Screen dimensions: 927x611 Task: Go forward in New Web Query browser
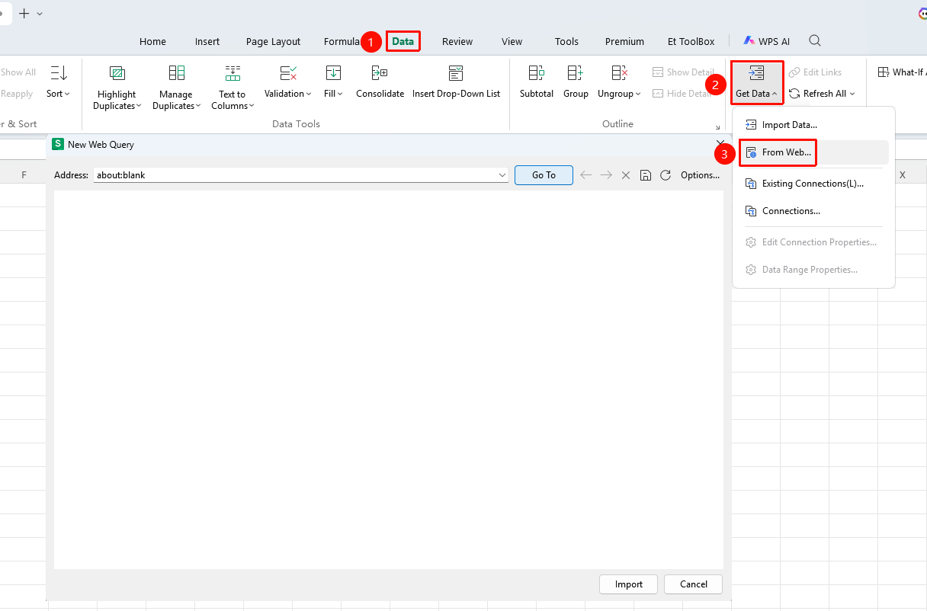point(606,175)
